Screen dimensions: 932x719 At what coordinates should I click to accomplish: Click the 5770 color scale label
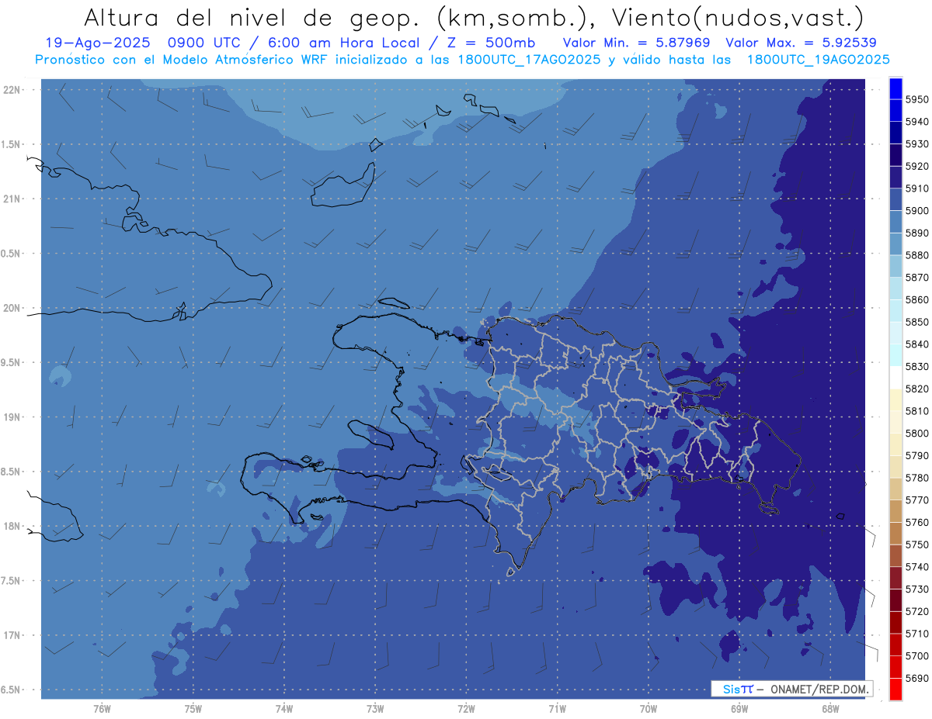point(916,499)
